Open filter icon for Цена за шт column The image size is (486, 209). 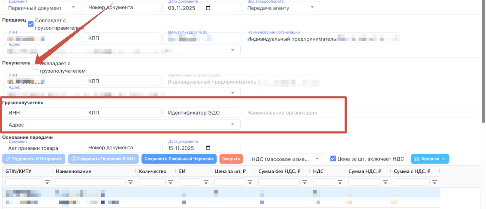[x=250, y=182]
